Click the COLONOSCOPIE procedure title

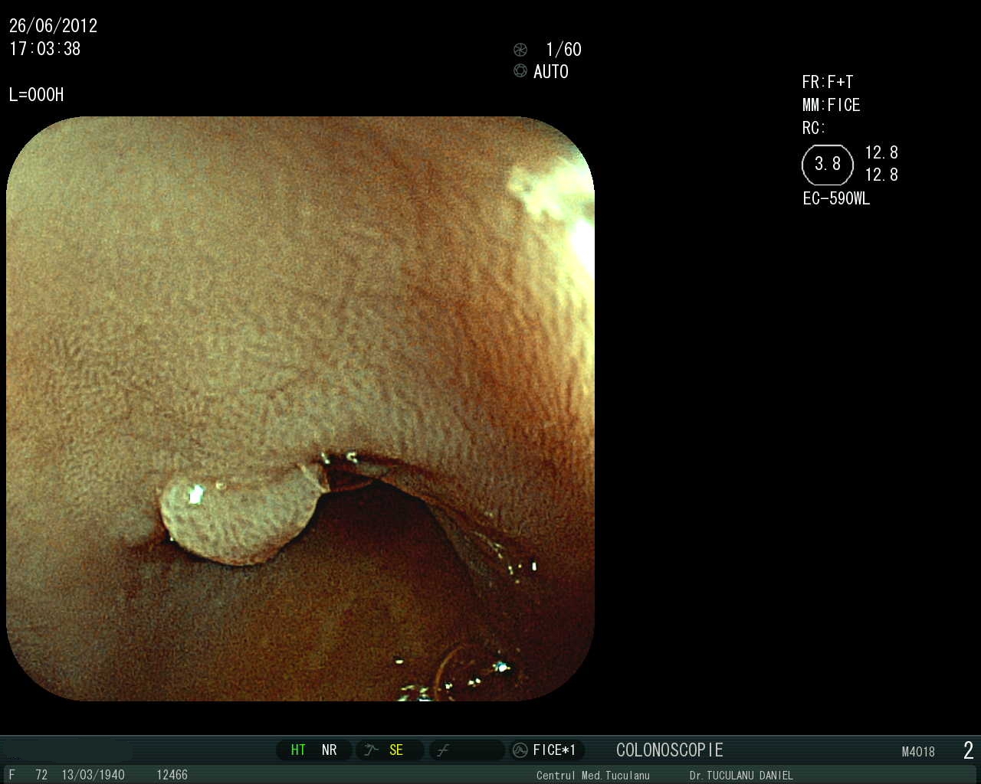coord(670,750)
